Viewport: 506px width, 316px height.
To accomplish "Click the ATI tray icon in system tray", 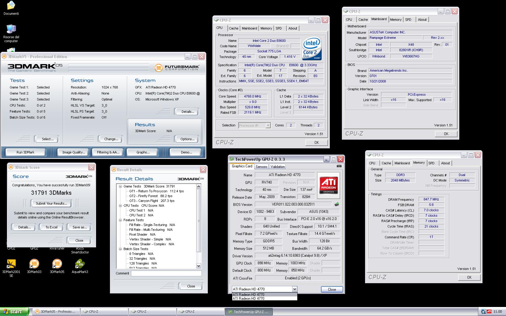I will 489,311.
